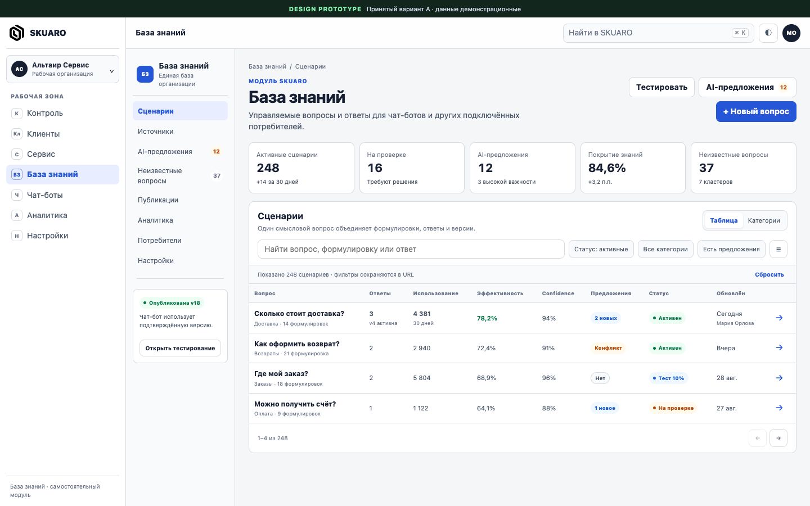The image size is (810, 506).
Task: Open Источники in the module menu
Action: point(180,131)
